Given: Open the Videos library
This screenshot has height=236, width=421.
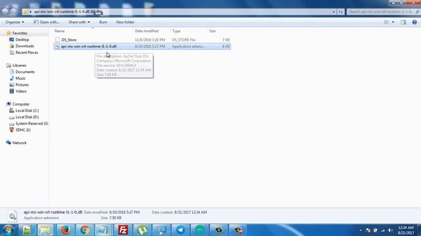Looking at the screenshot, I should pyautogui.click(x=21, y=91).
